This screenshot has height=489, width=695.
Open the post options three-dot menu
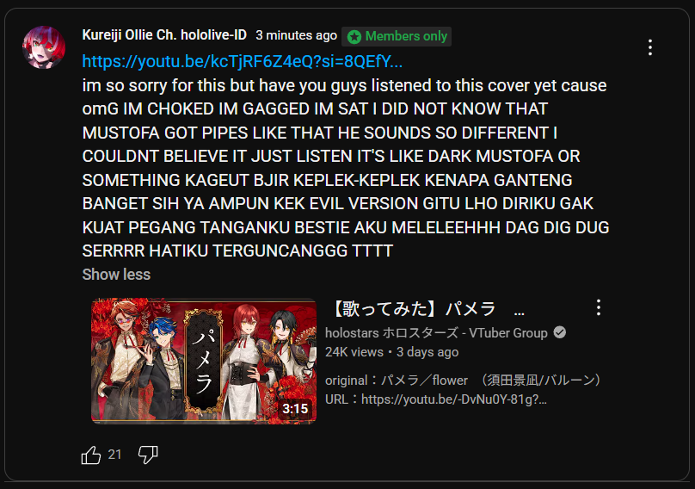(649, 47)
